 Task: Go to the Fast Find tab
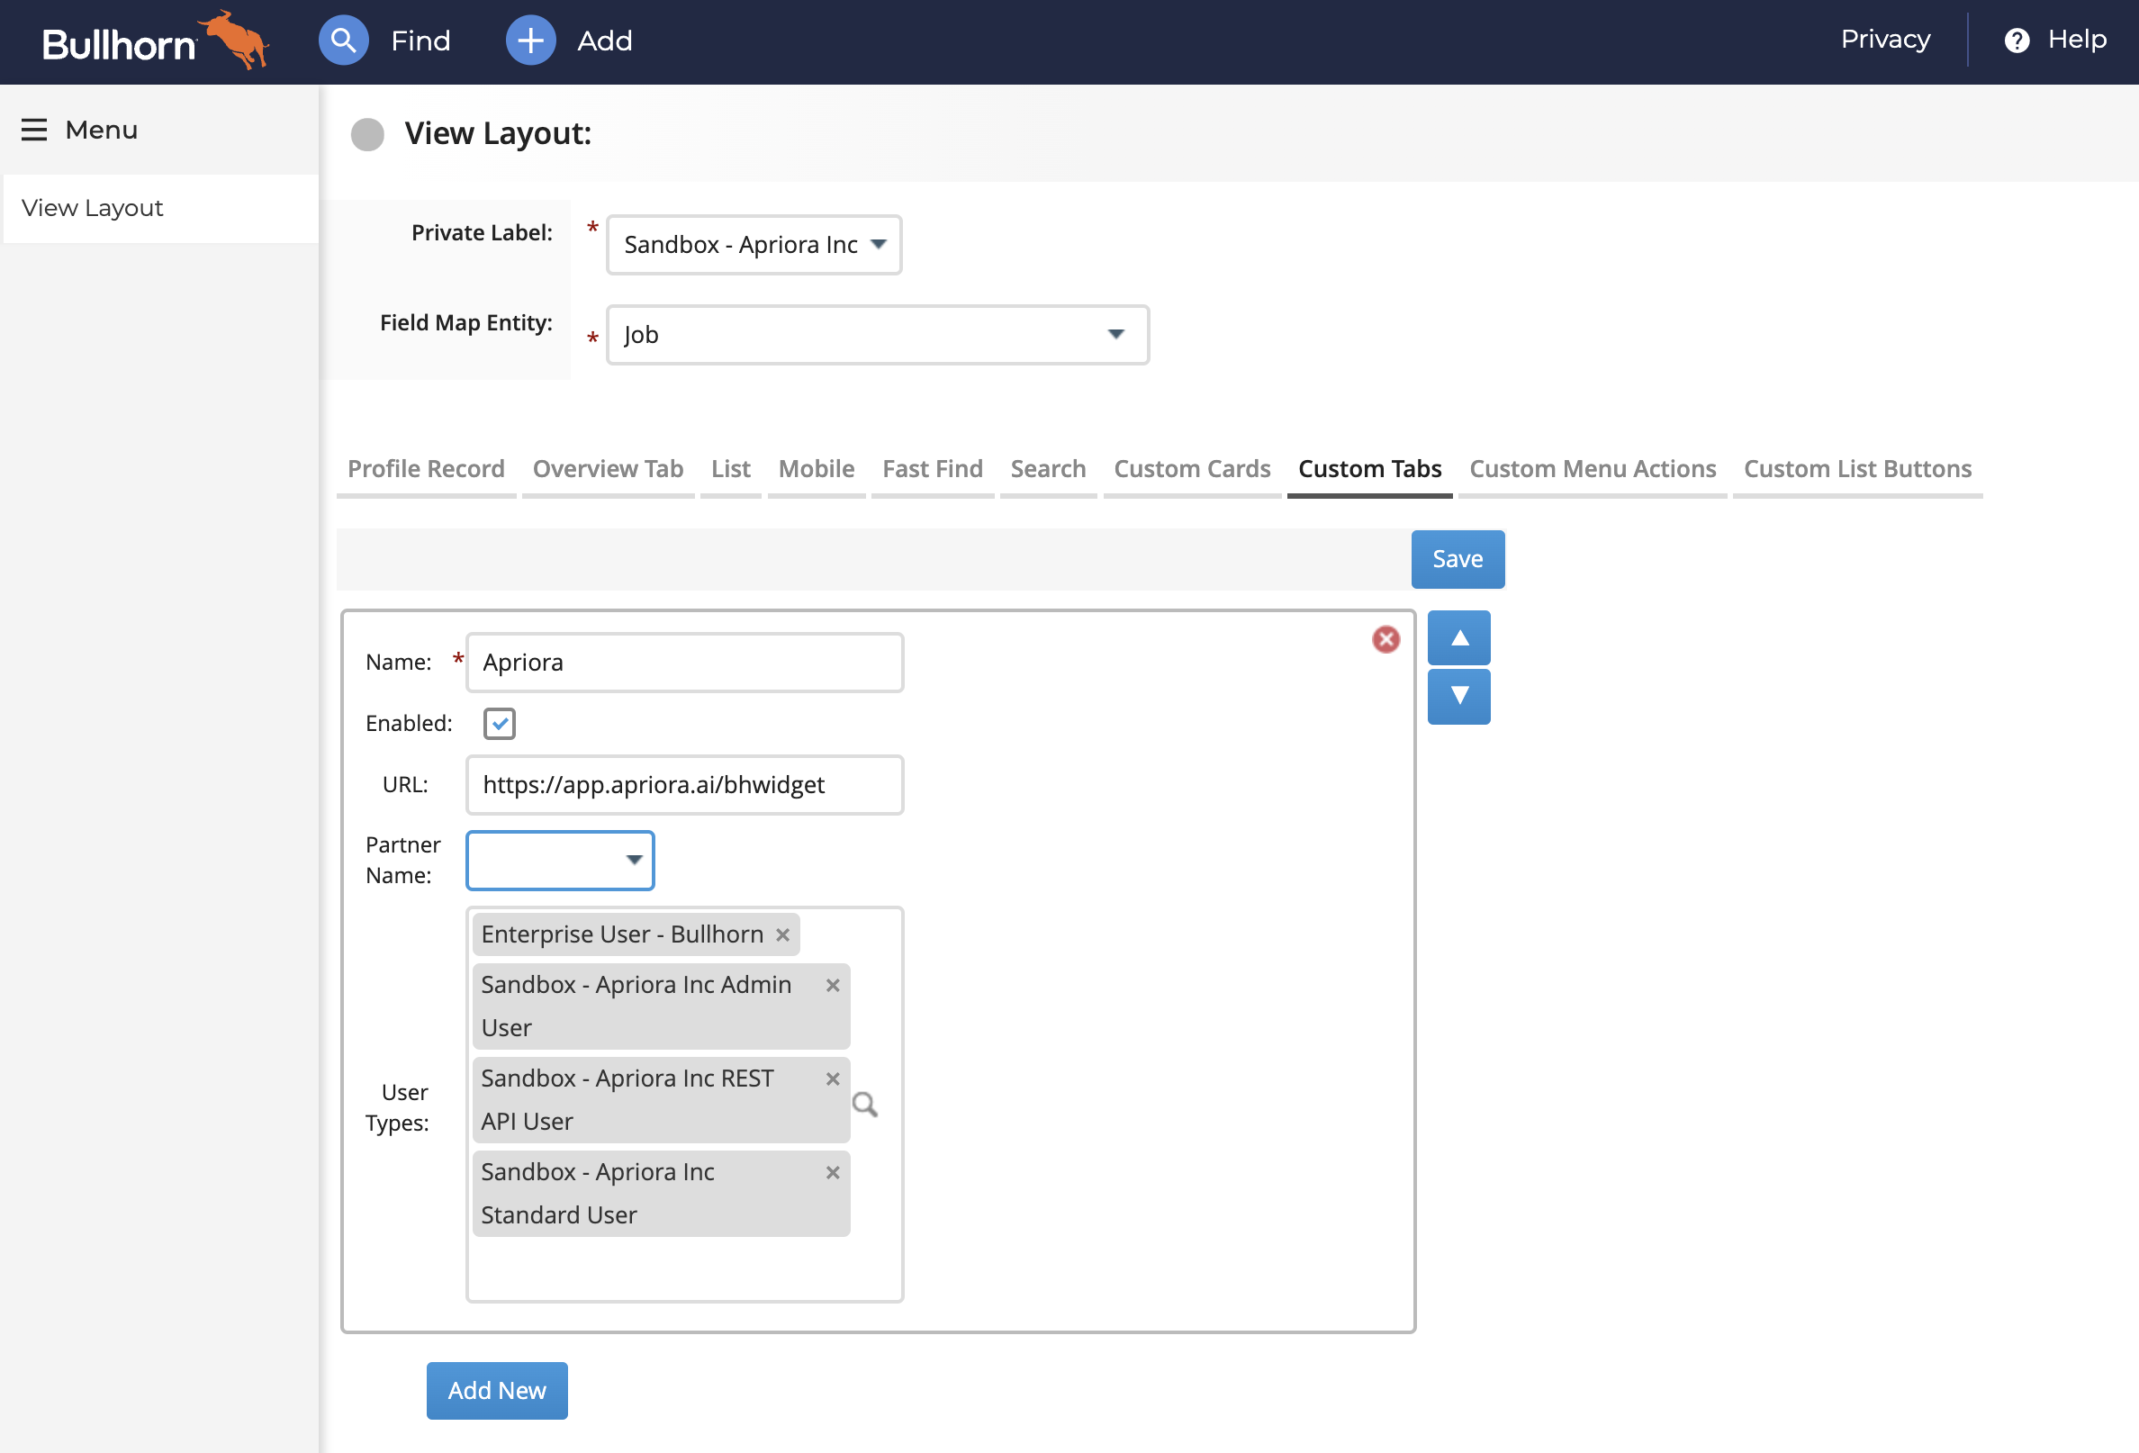pos(933,469)
